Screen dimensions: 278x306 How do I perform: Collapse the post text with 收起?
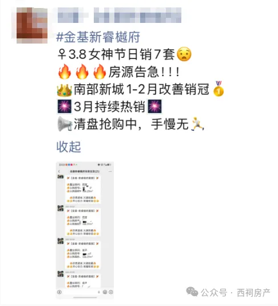point(69,147)
